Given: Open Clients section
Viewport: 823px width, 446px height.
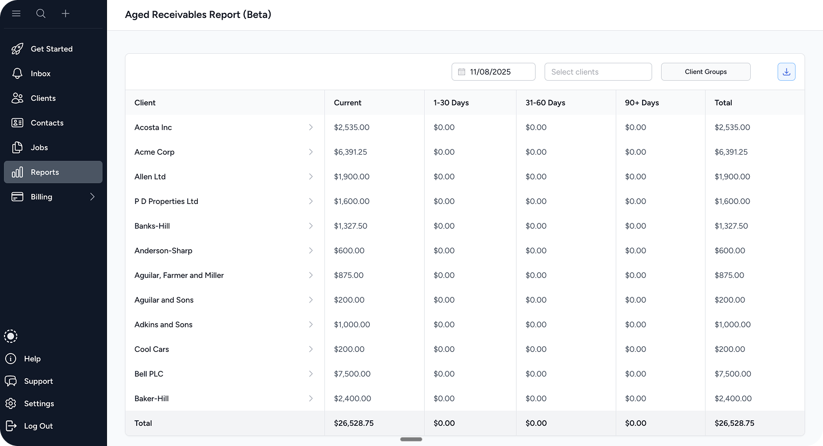Looking at the screenshot, I should (x=53, y=98).
